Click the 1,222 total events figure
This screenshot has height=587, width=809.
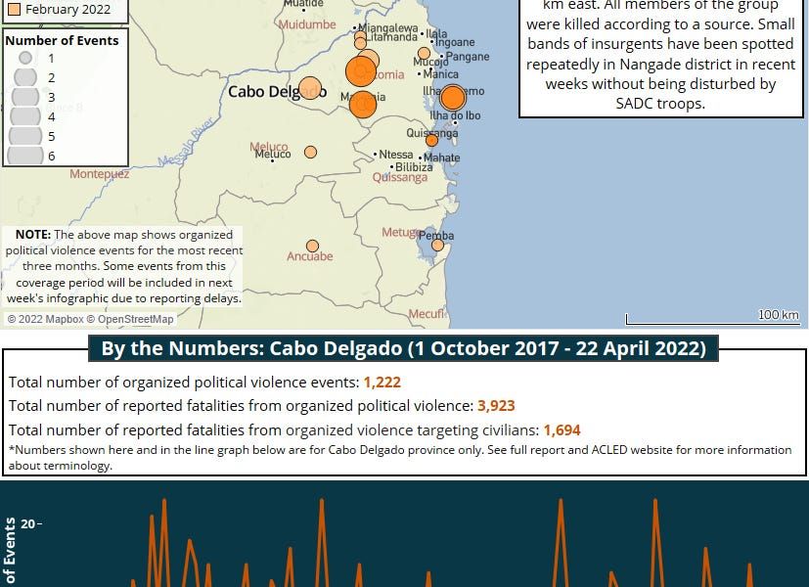pos(382,383)
